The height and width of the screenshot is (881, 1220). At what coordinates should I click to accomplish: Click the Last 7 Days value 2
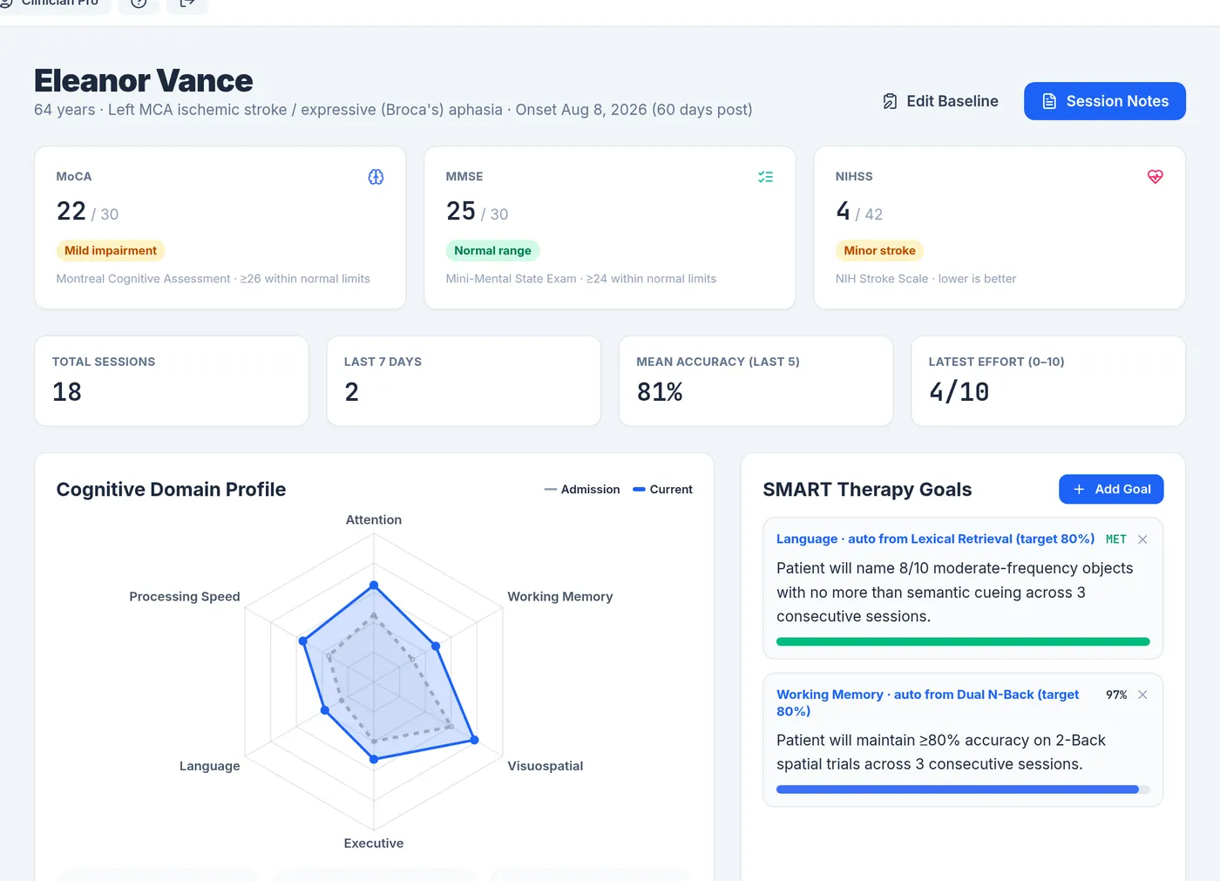coord(351,392)
